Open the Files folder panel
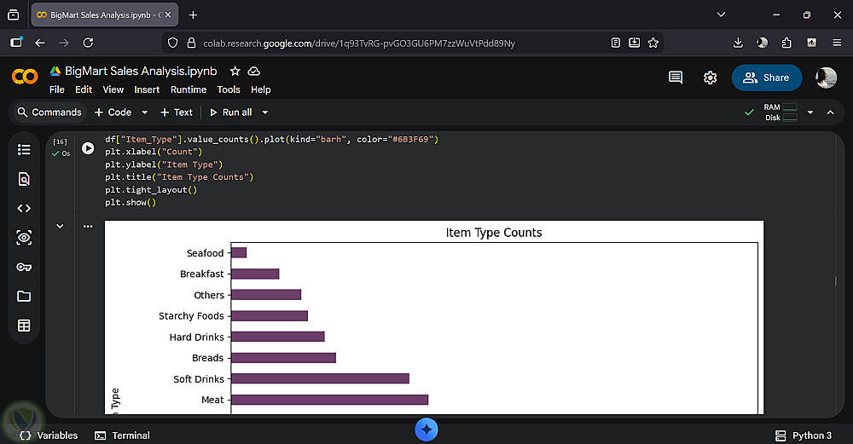The width and height of the screenshot is (853, 444). click(24, 296)
